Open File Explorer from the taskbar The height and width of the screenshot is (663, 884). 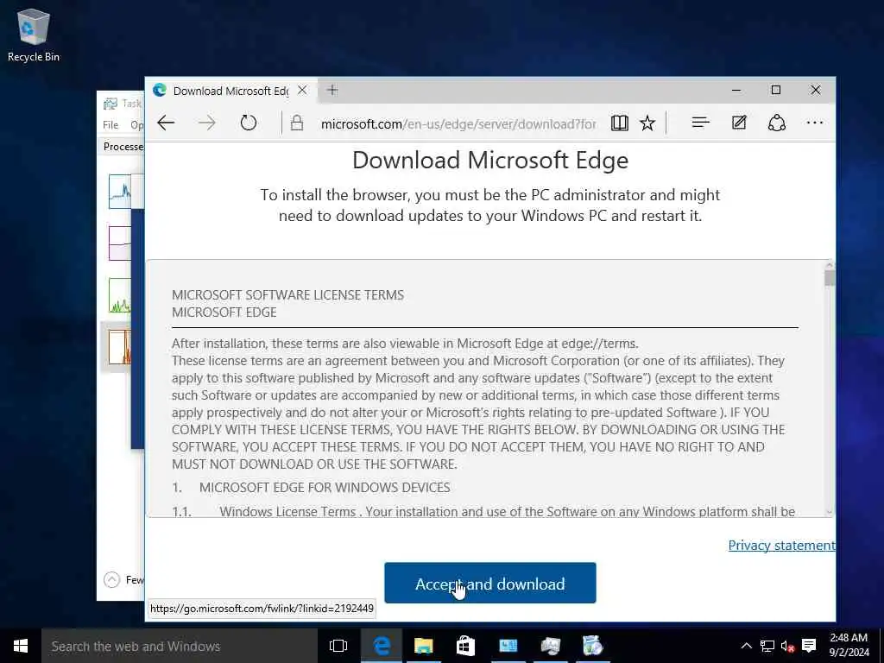click(x=423, y=646)
